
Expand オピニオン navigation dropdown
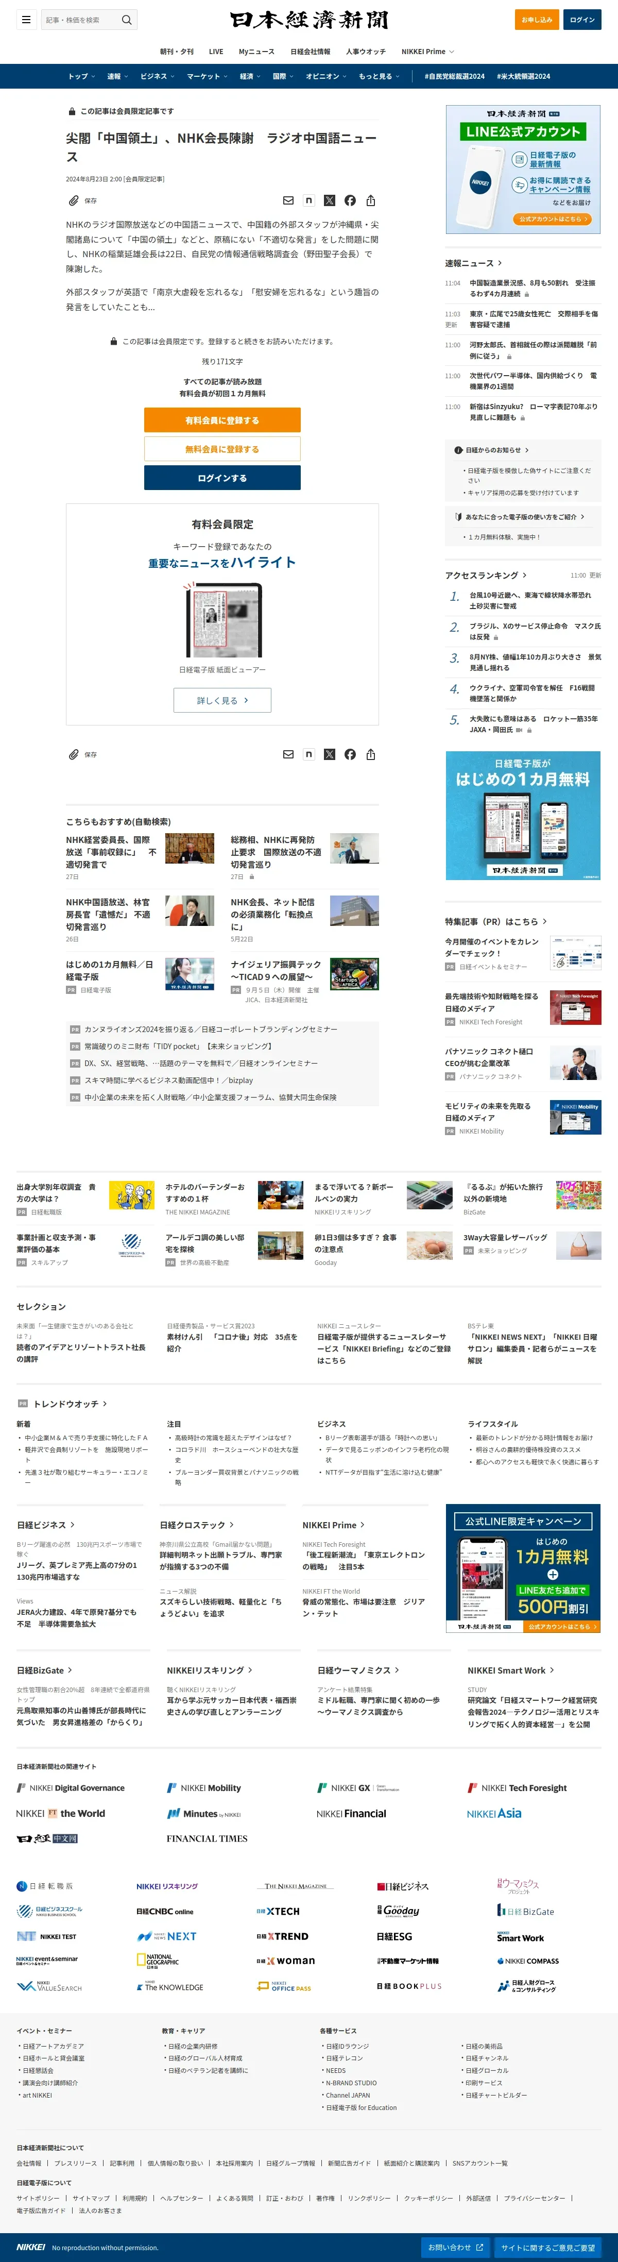(325, 76)
